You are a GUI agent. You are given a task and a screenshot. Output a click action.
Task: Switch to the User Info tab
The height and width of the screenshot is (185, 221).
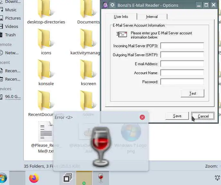pos(121,17)
